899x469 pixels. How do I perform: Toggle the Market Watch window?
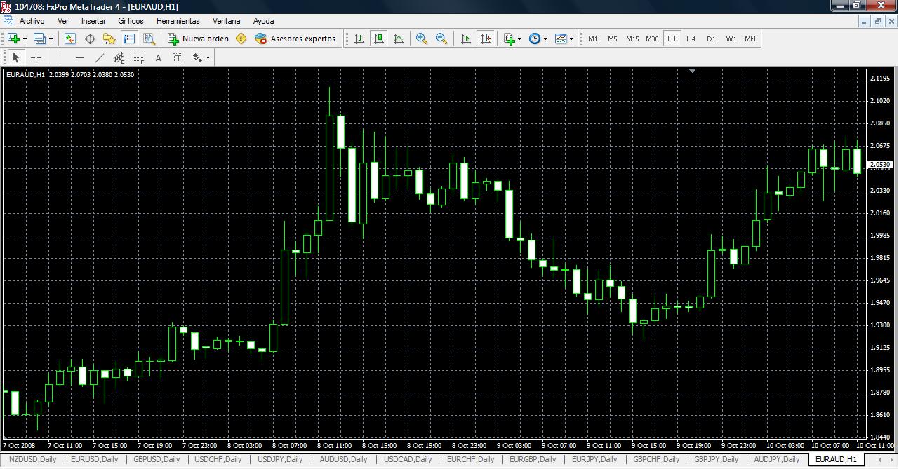coord(70,39)
